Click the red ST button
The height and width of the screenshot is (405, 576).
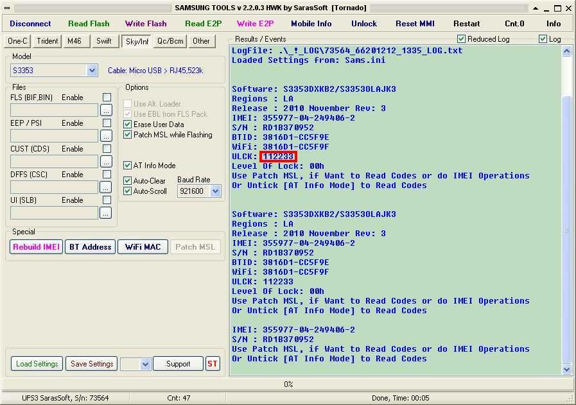click(213, 364)
